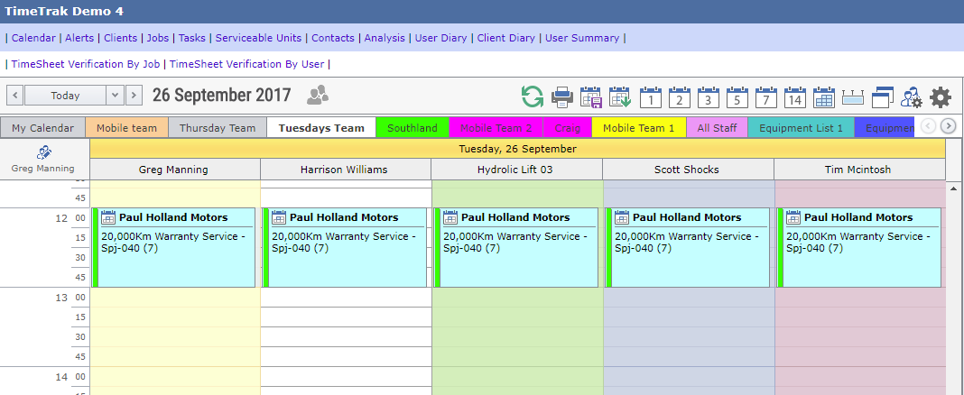
Task: Select the 1-day calendar view icon
Action: pos(651,96)
